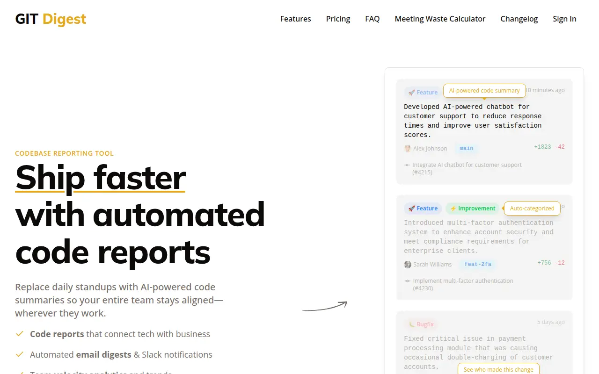Click the 'Ship faster' headline

(x=101, y=178)
